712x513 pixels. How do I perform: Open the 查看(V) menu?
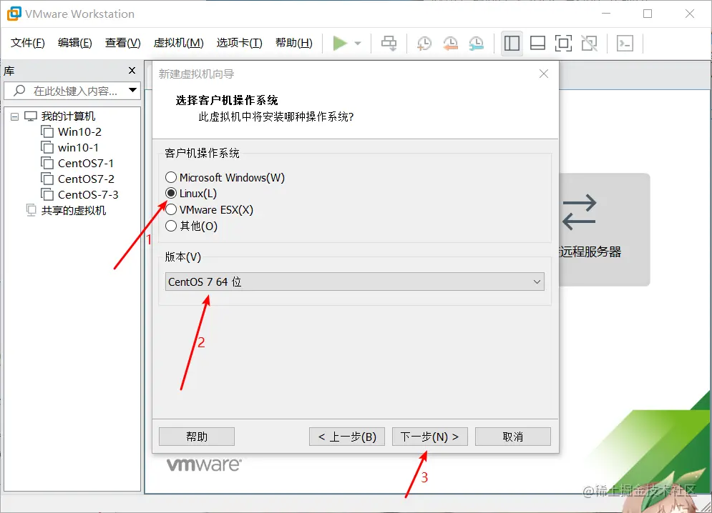[x=122, y=43]
